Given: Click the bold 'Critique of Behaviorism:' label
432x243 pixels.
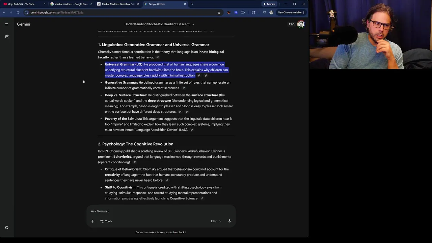Looking at the screenshot, I should point(123,169).
